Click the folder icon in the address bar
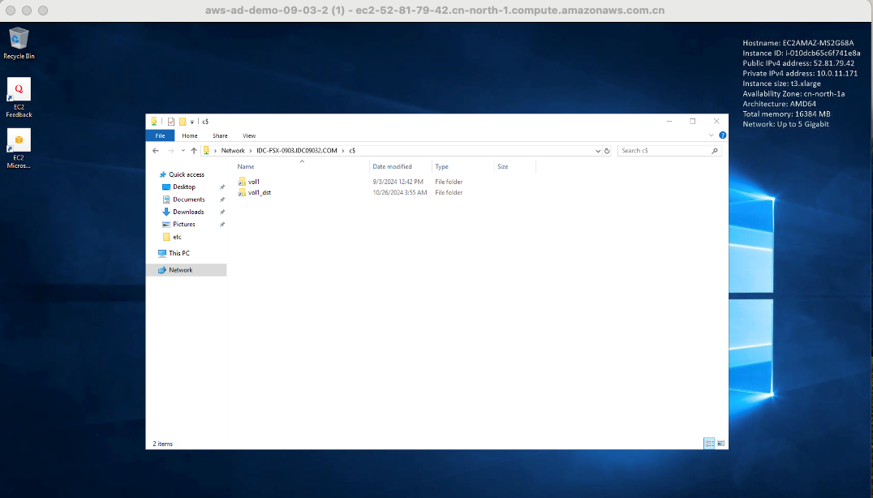 click(205, 149)
